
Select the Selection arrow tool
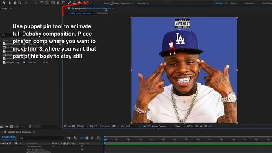click(10, 3)
